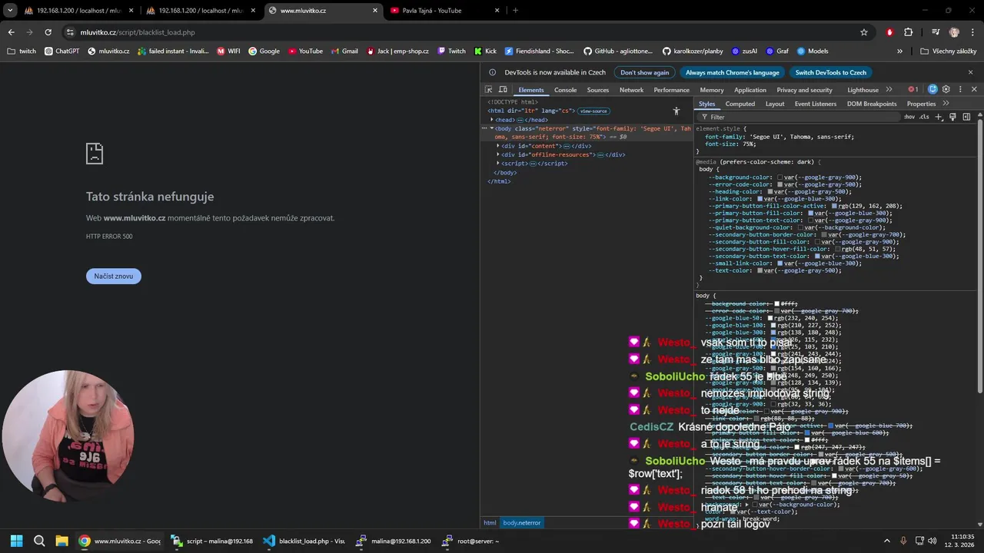This screenshot has width=984, height=553.
Task: Toggle the :hov element state button
Action: (x=909, y=117)
